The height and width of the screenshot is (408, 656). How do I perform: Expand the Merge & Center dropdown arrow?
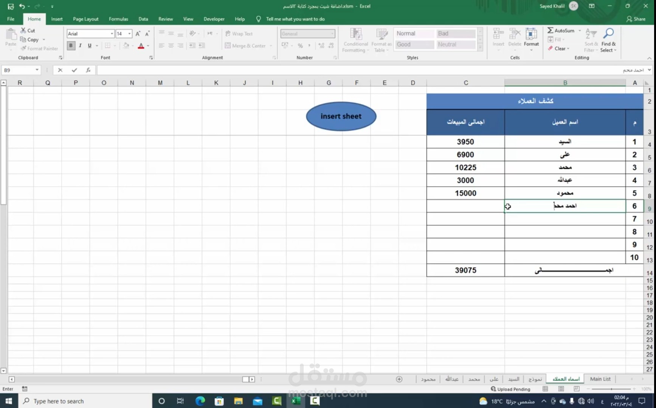[x=271, y=46]
